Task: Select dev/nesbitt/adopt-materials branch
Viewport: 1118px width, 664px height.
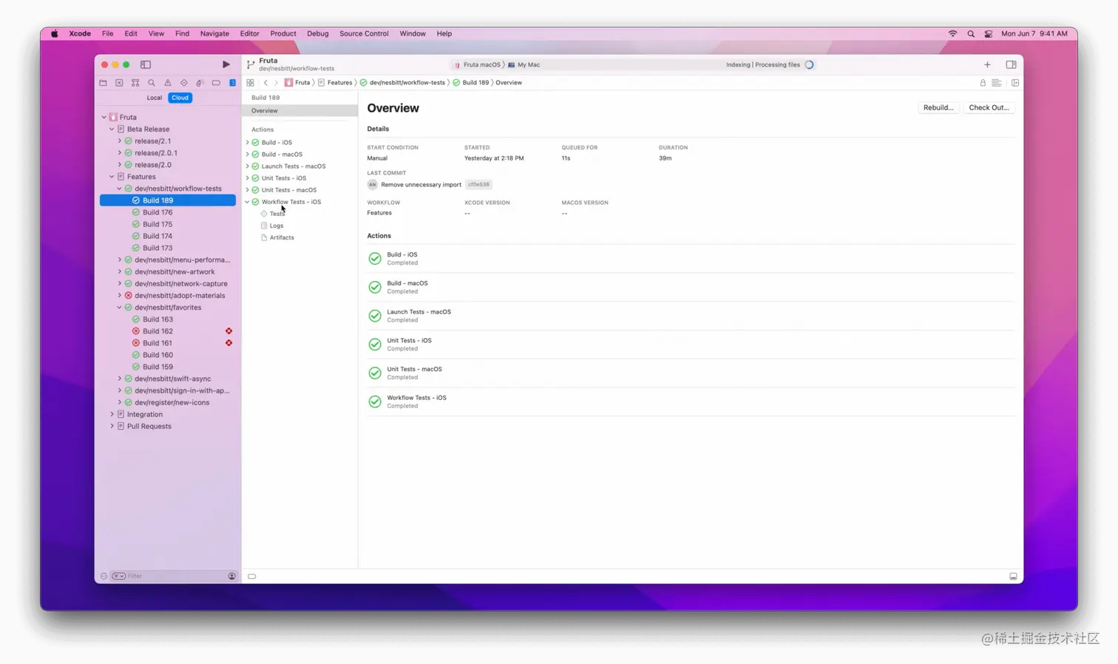Action: (x=168, y=295)
